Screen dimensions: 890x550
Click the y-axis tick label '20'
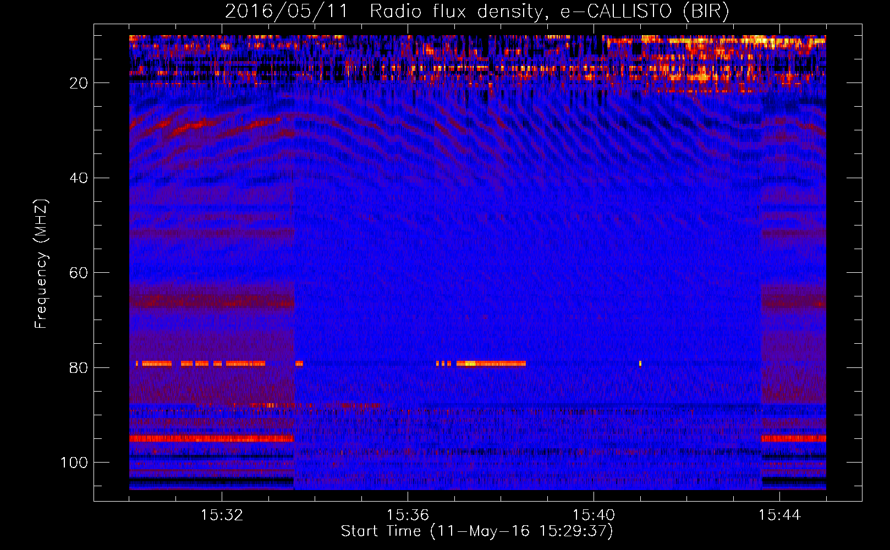(x=79, y=83)
